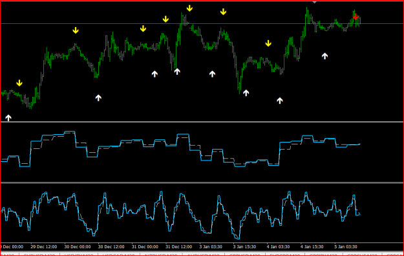Select the white up arrow at chart's bottom-left
404x256 pixels.
pyautogui.click(x=8, y=118)
